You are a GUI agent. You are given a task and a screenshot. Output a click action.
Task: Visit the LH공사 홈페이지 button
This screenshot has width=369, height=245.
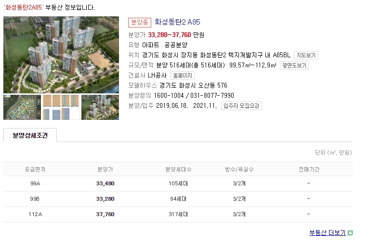pos(183,76)
